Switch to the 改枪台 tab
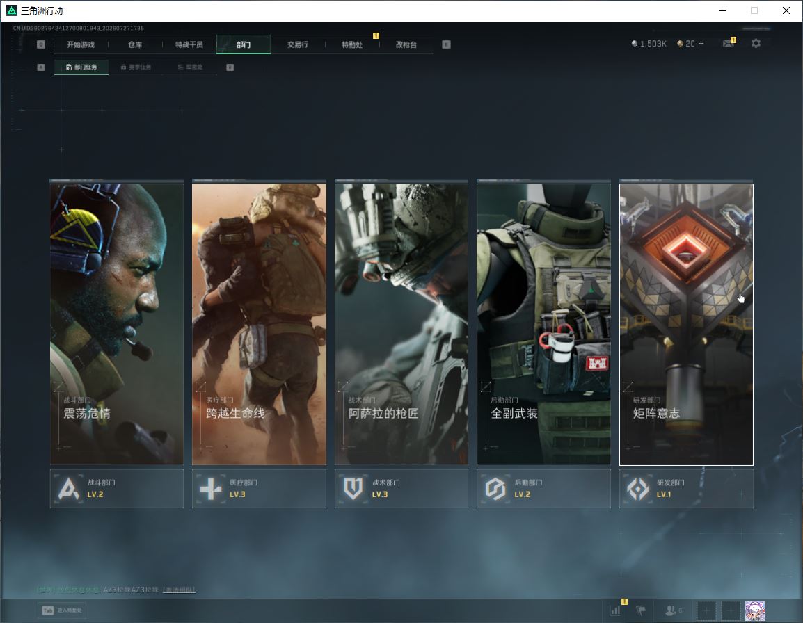The height and width of the screenshot is (623, 803). coord(406,44)
